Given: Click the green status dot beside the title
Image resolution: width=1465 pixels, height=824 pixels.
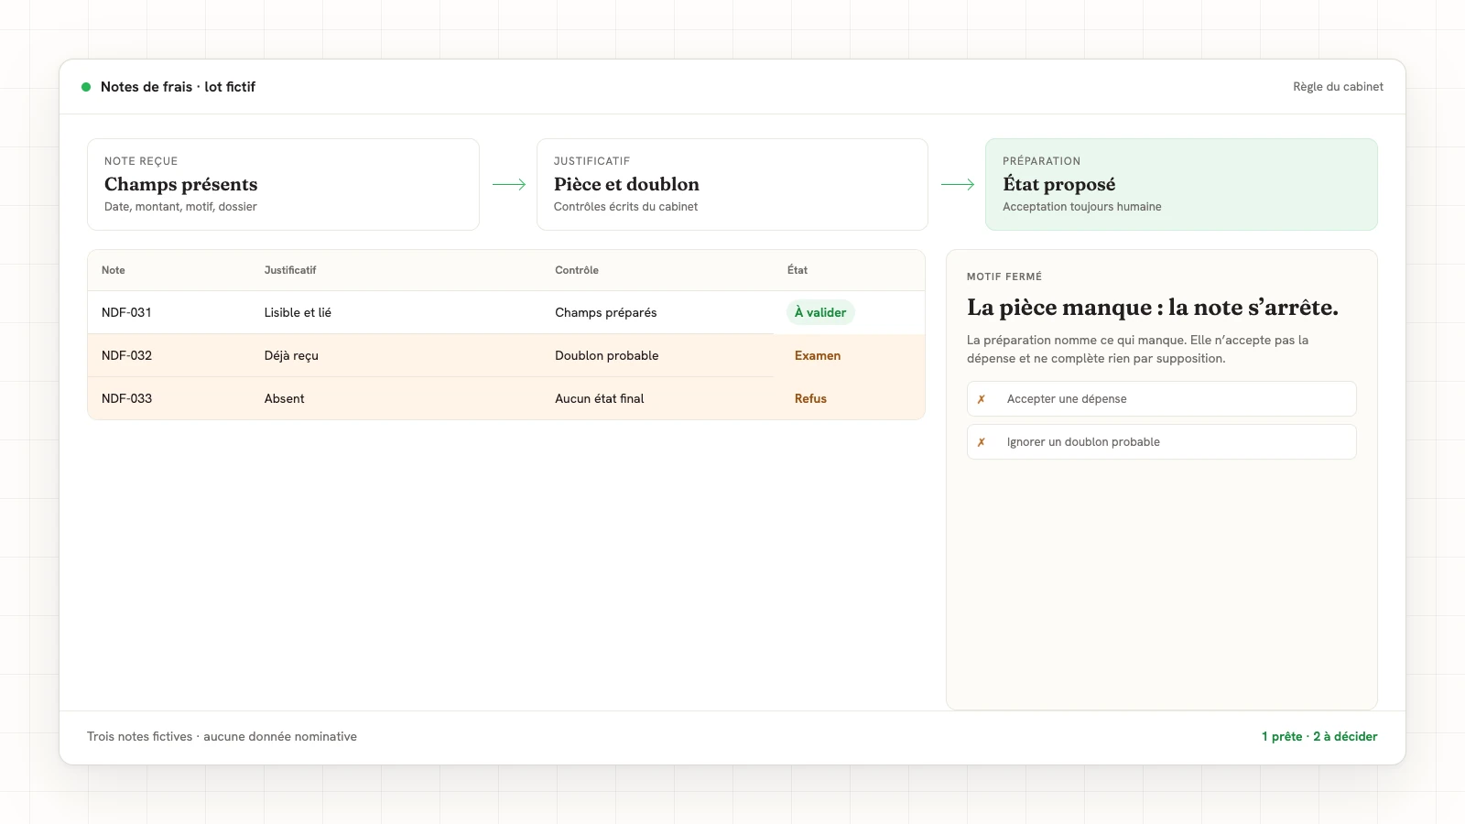Looking at the screenshot, I should tap(86, 87).
